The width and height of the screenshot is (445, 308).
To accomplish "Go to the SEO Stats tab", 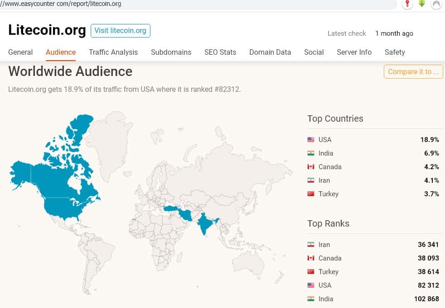I will [x=220, y=52].
